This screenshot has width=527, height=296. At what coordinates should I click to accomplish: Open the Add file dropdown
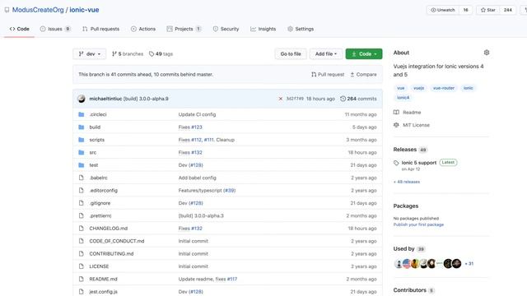(326, 53)
